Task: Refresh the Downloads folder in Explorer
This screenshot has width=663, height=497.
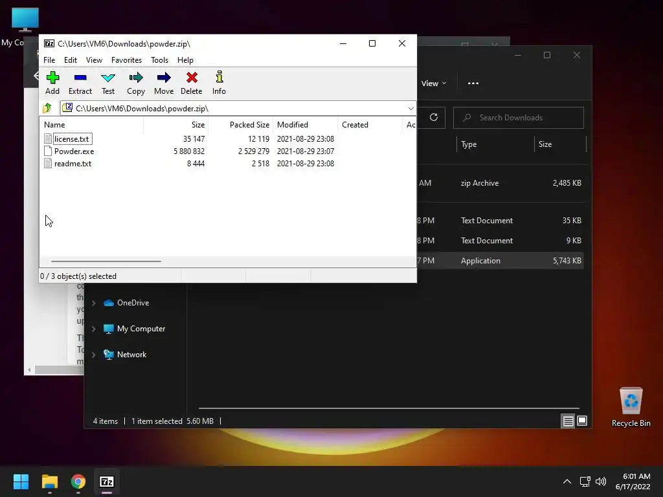Action: [433, 118]
